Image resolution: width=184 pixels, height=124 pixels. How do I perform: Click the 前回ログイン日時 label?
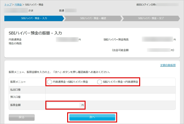(146, 5)
